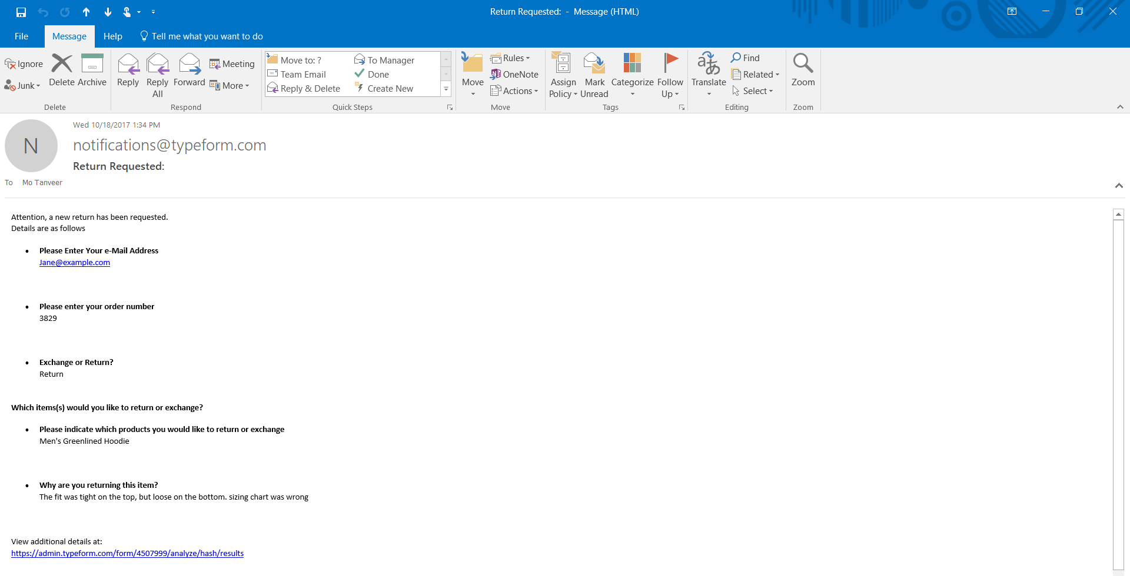1130x576 pixels.
Task: Open the Zoom magnifier tool
Action: [x=803, y=65]
